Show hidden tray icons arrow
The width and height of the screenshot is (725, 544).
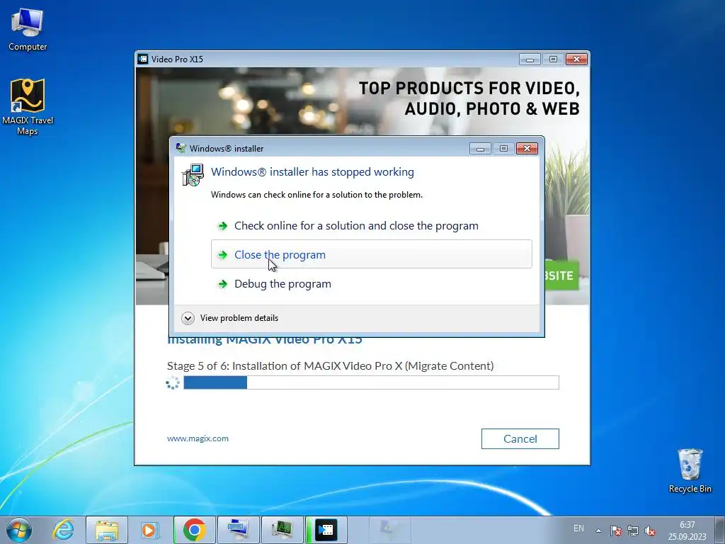coord(598,531)
